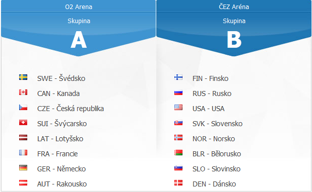The height and width of the screenshot is (192, 312).
Task: Open the SLO - Slovinsko team link
Action: click(x=217, y=169)
